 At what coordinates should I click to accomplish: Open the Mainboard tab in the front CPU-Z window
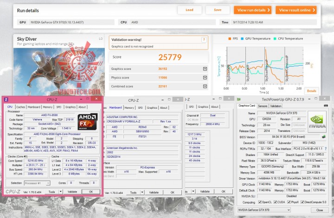pos(34,107)
